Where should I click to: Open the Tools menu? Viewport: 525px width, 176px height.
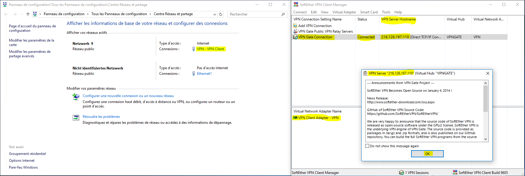point(386,12)
